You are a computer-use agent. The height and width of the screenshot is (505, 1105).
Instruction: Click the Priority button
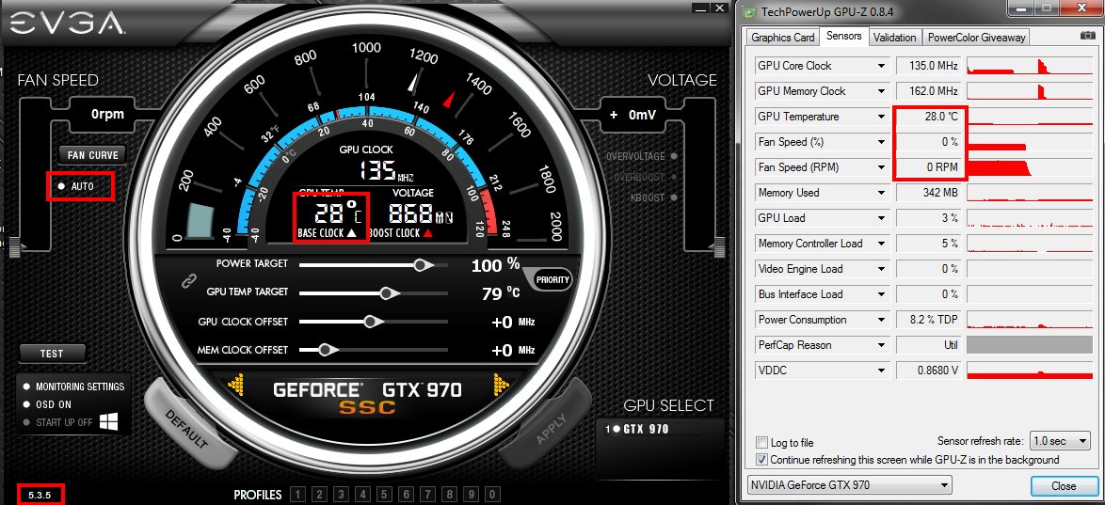pyautogui.click(x=552, y=279)
